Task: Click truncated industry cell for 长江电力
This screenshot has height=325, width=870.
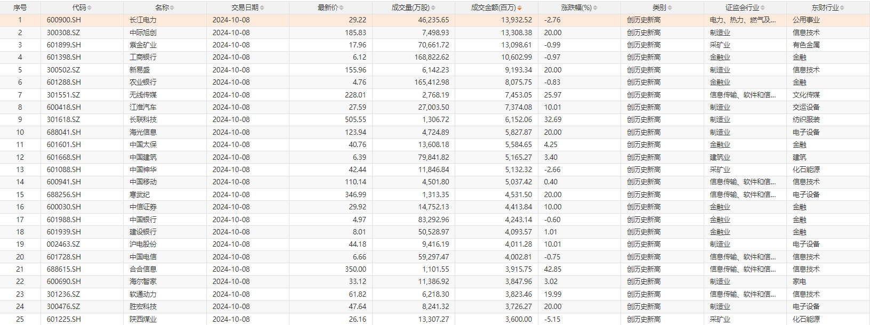Action: click(743, 20)
